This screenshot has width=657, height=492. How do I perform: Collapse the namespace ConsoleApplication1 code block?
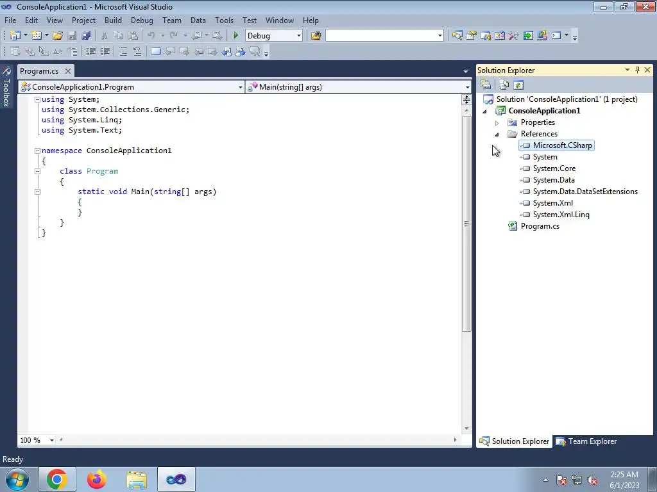pyautogui.click(x=37, y=151)
